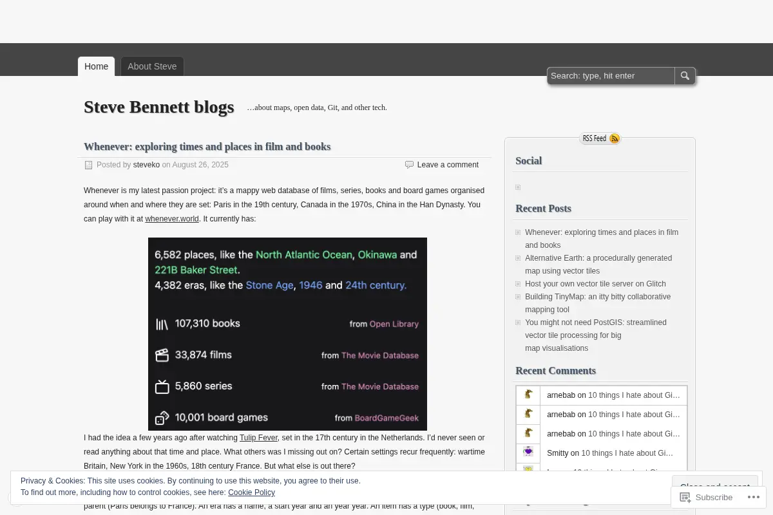Open the Cookie Policy link
The image size is (773, 515).
(x=251, y=492)
